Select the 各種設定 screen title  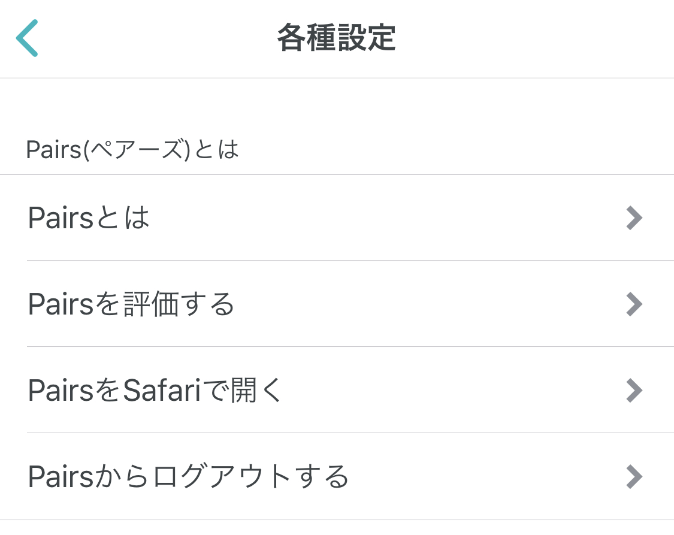[x=336, y=37]
